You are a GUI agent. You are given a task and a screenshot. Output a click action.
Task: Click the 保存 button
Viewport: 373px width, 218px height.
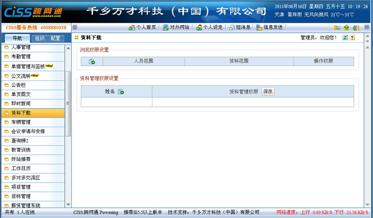(x=268, y=92)
